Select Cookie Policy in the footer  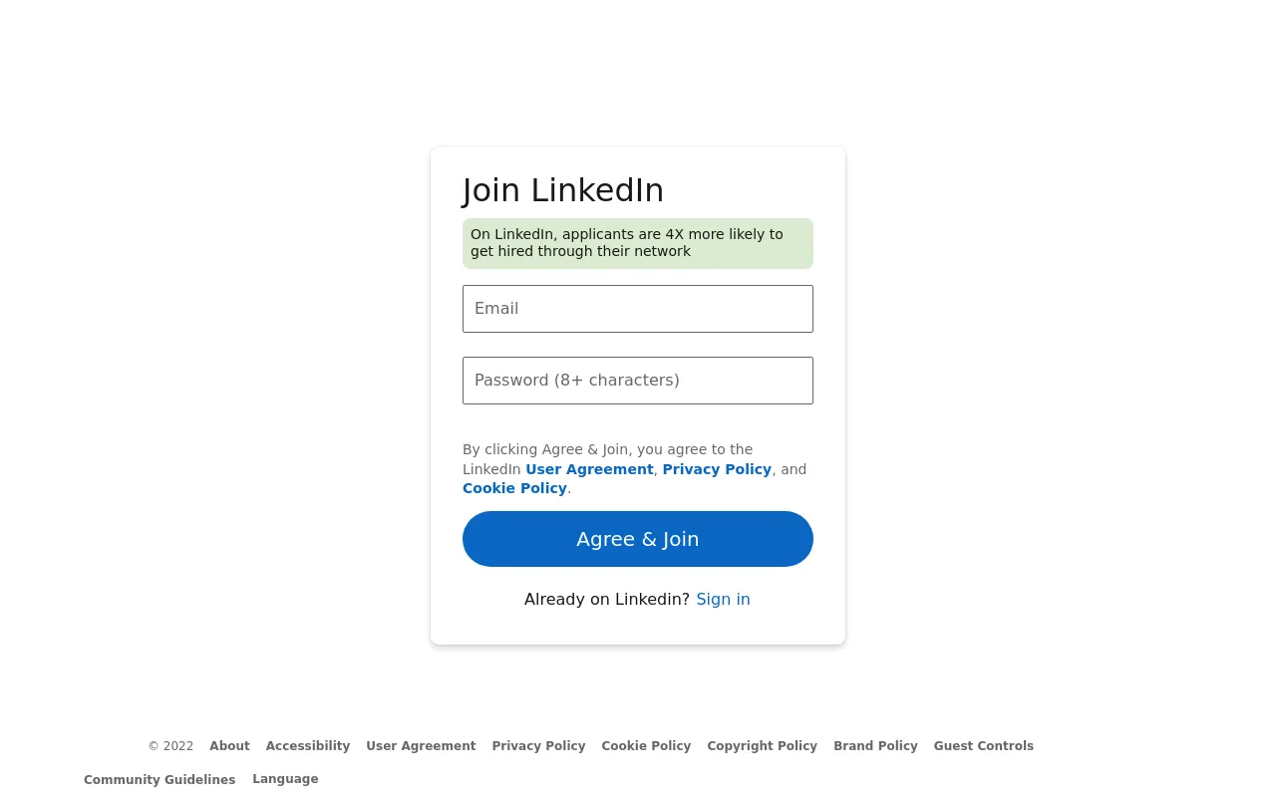646,746
